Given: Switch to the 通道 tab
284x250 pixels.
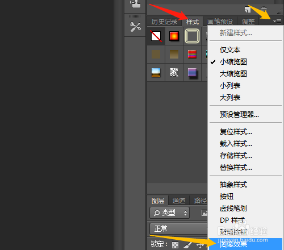Looking at the screenshot, I should click(179, 201).
